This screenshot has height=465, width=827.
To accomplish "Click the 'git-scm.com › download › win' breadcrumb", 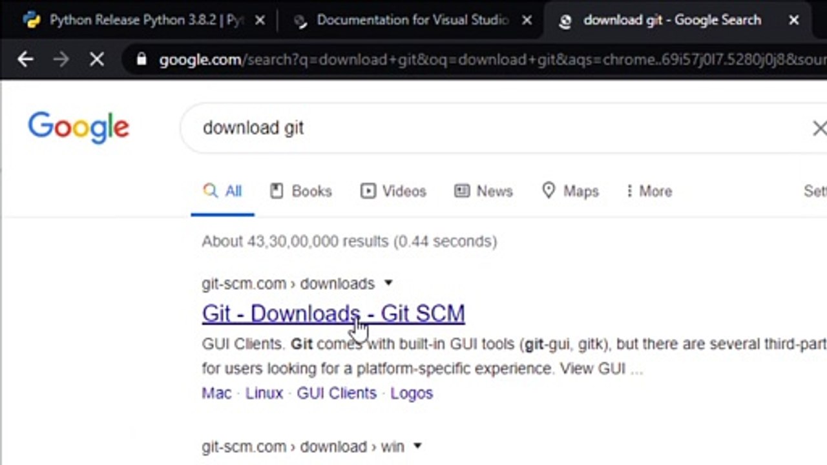I will point(303,446).
